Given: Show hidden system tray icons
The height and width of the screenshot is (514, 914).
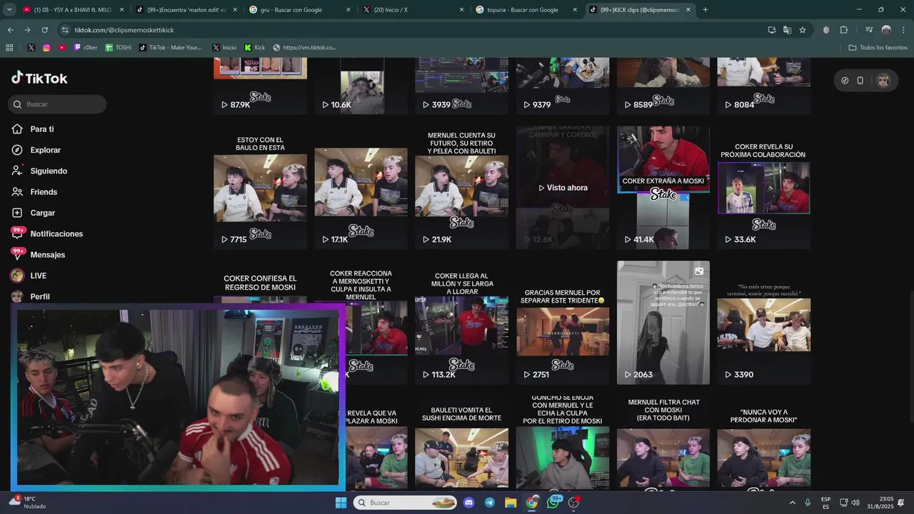Looking at the screenshot, I should [792, 503].
